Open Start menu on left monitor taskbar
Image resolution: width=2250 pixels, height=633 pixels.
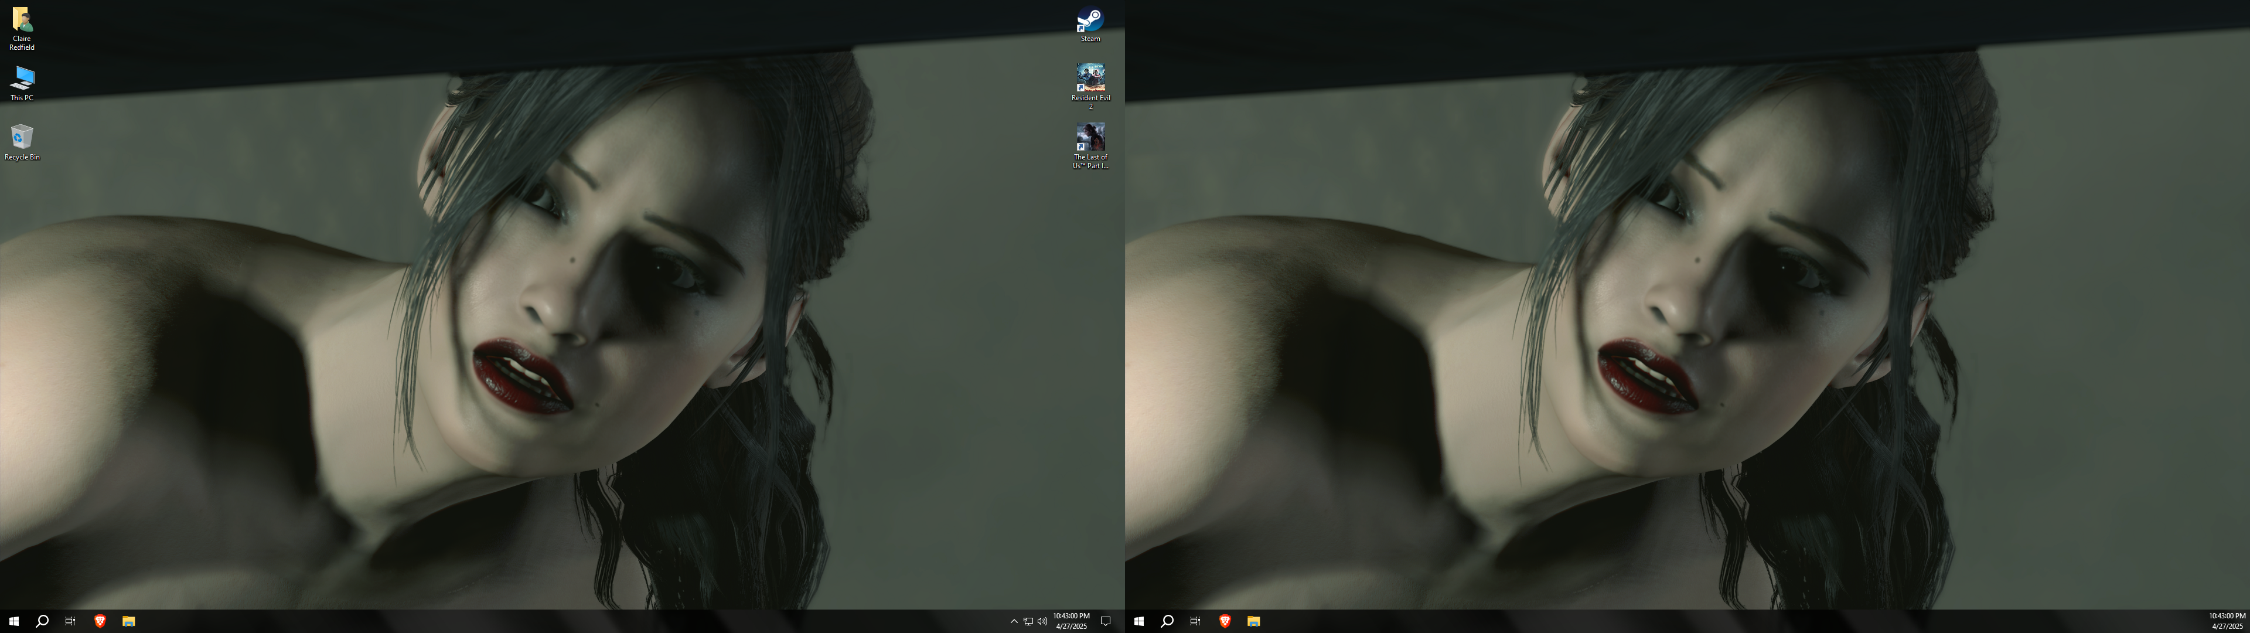pos(14,622)
